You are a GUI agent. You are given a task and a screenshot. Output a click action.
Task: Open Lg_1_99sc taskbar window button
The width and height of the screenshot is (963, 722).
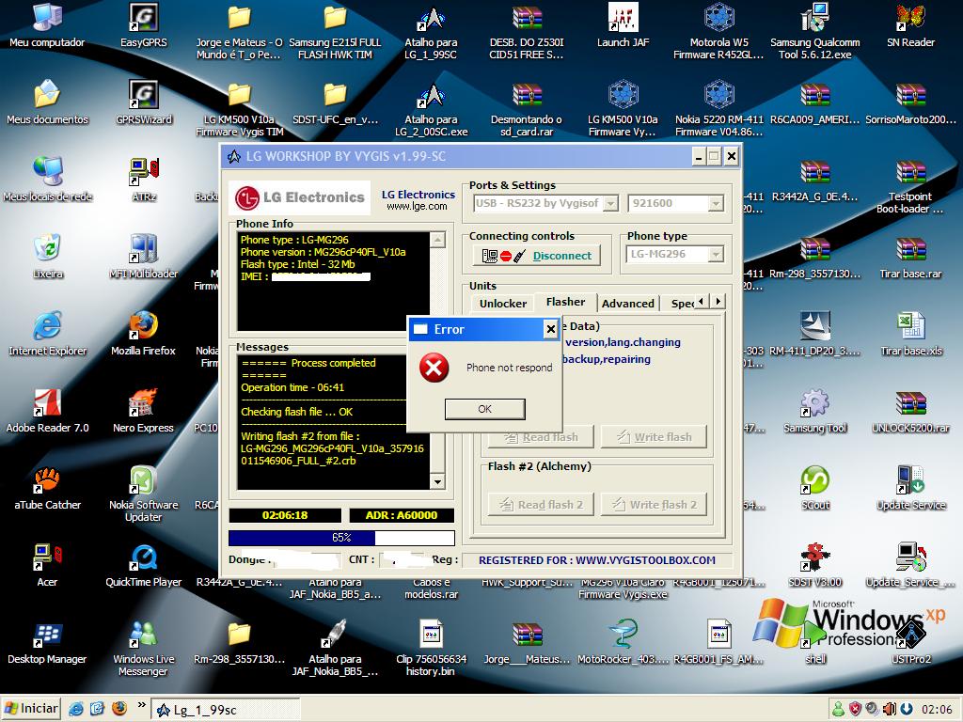[x=225, y=710]
